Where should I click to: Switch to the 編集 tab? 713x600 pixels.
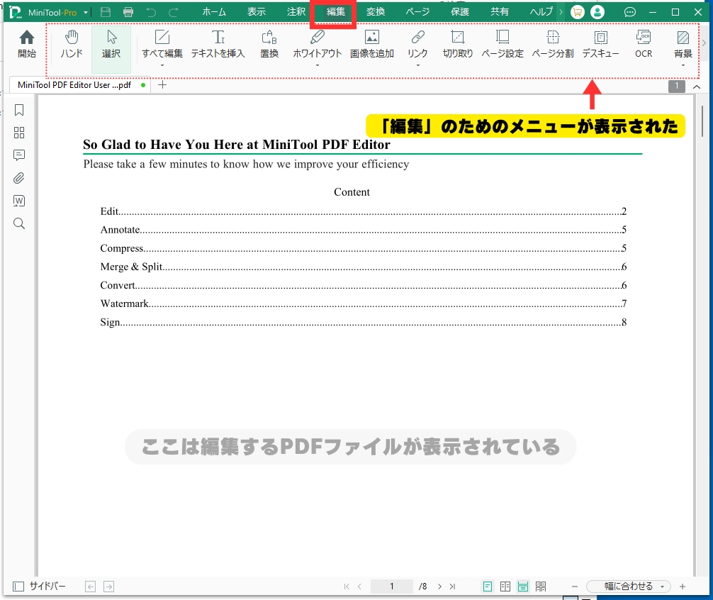pyautogui.click(x=336, y=12)
